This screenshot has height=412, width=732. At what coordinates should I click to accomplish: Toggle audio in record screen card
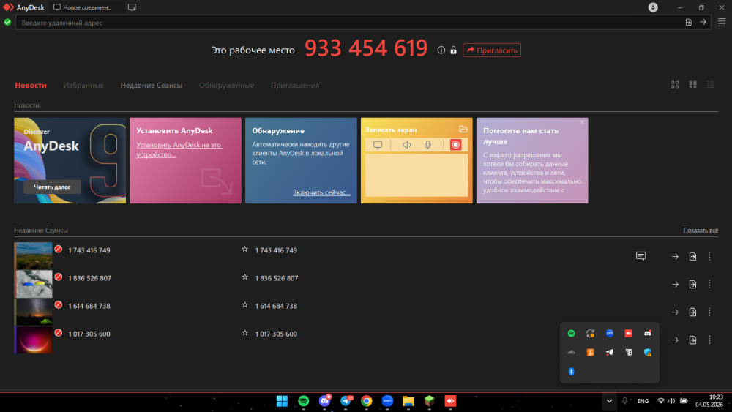tap(407, 145)
